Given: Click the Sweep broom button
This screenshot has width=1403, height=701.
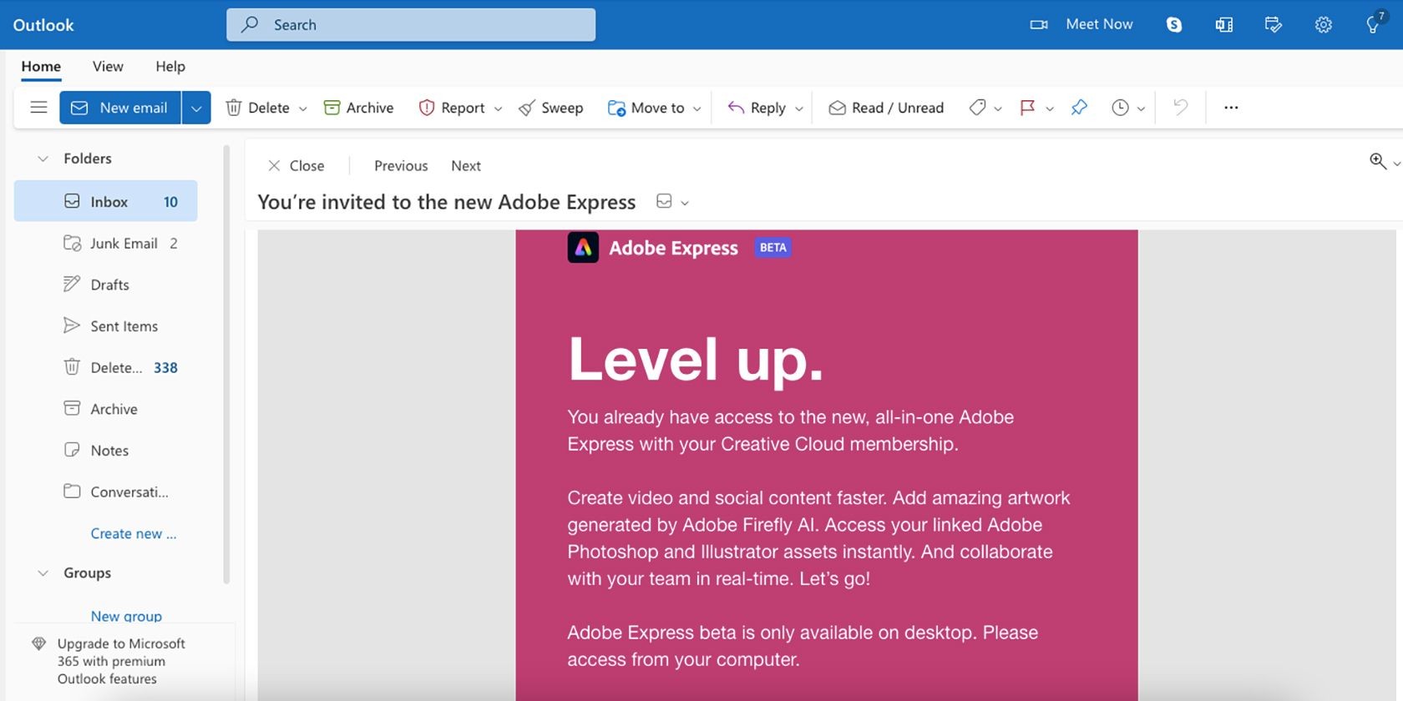Looking at the screenshot, I should [550, 108].
